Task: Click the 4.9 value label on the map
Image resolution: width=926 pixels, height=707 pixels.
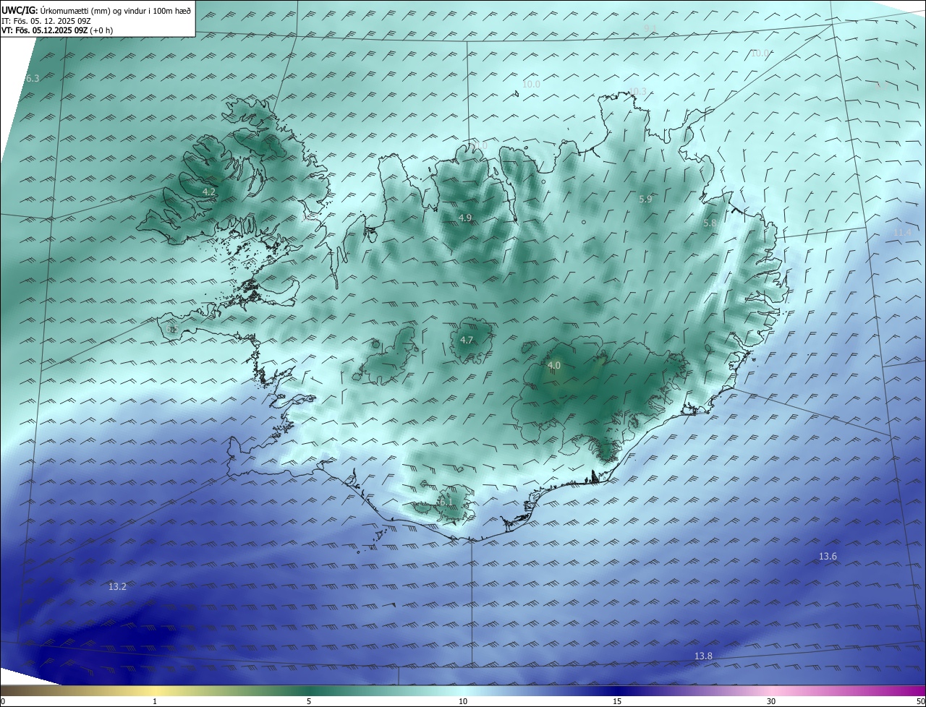Action: click(465, 218)
